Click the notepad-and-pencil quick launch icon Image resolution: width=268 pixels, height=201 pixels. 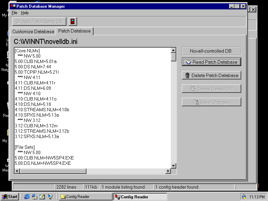pyautogui.click(x=42, y=197)
